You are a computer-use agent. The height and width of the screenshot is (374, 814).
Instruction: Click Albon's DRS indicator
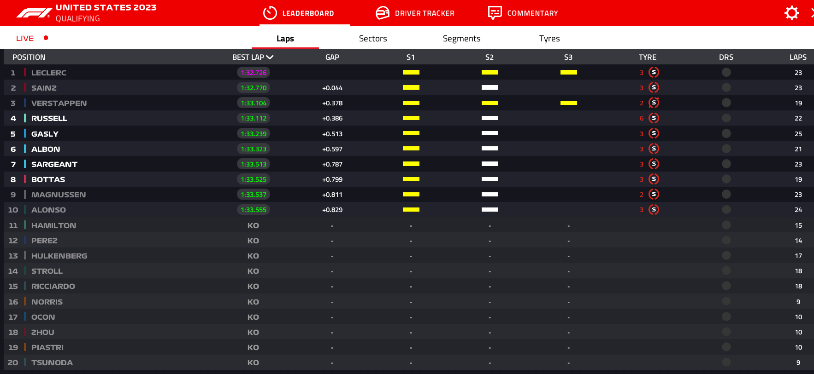(x=726, y=149)
